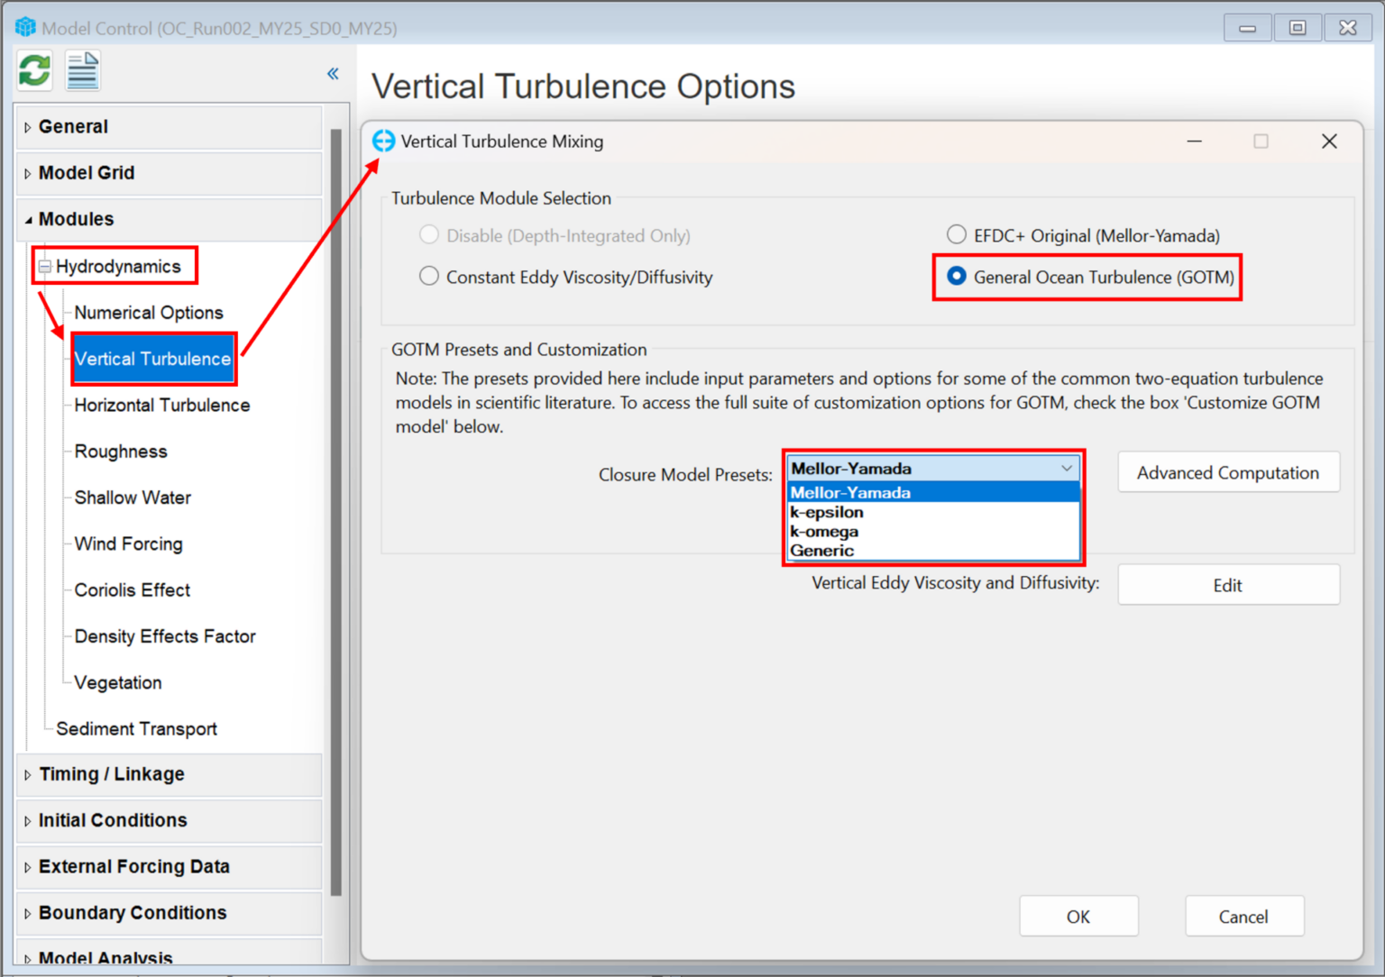Viewport: 1385px width, 977px height.
Task: Collapse the Hydrodynamics tree node
Action: (x=43, y=265)
